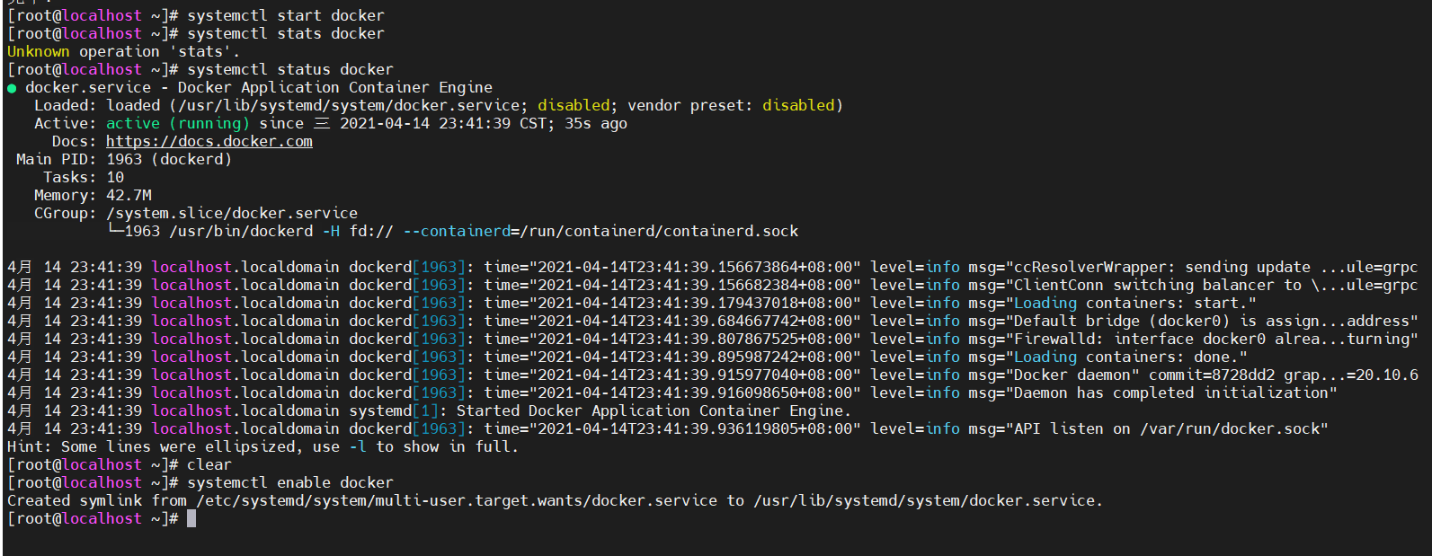Select the 'systemctl status docker' command
Screen dimensions: 1432x556
click(290, 69)
